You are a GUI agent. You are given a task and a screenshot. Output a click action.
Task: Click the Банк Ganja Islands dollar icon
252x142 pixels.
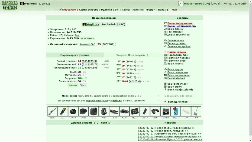click(165, 89)
